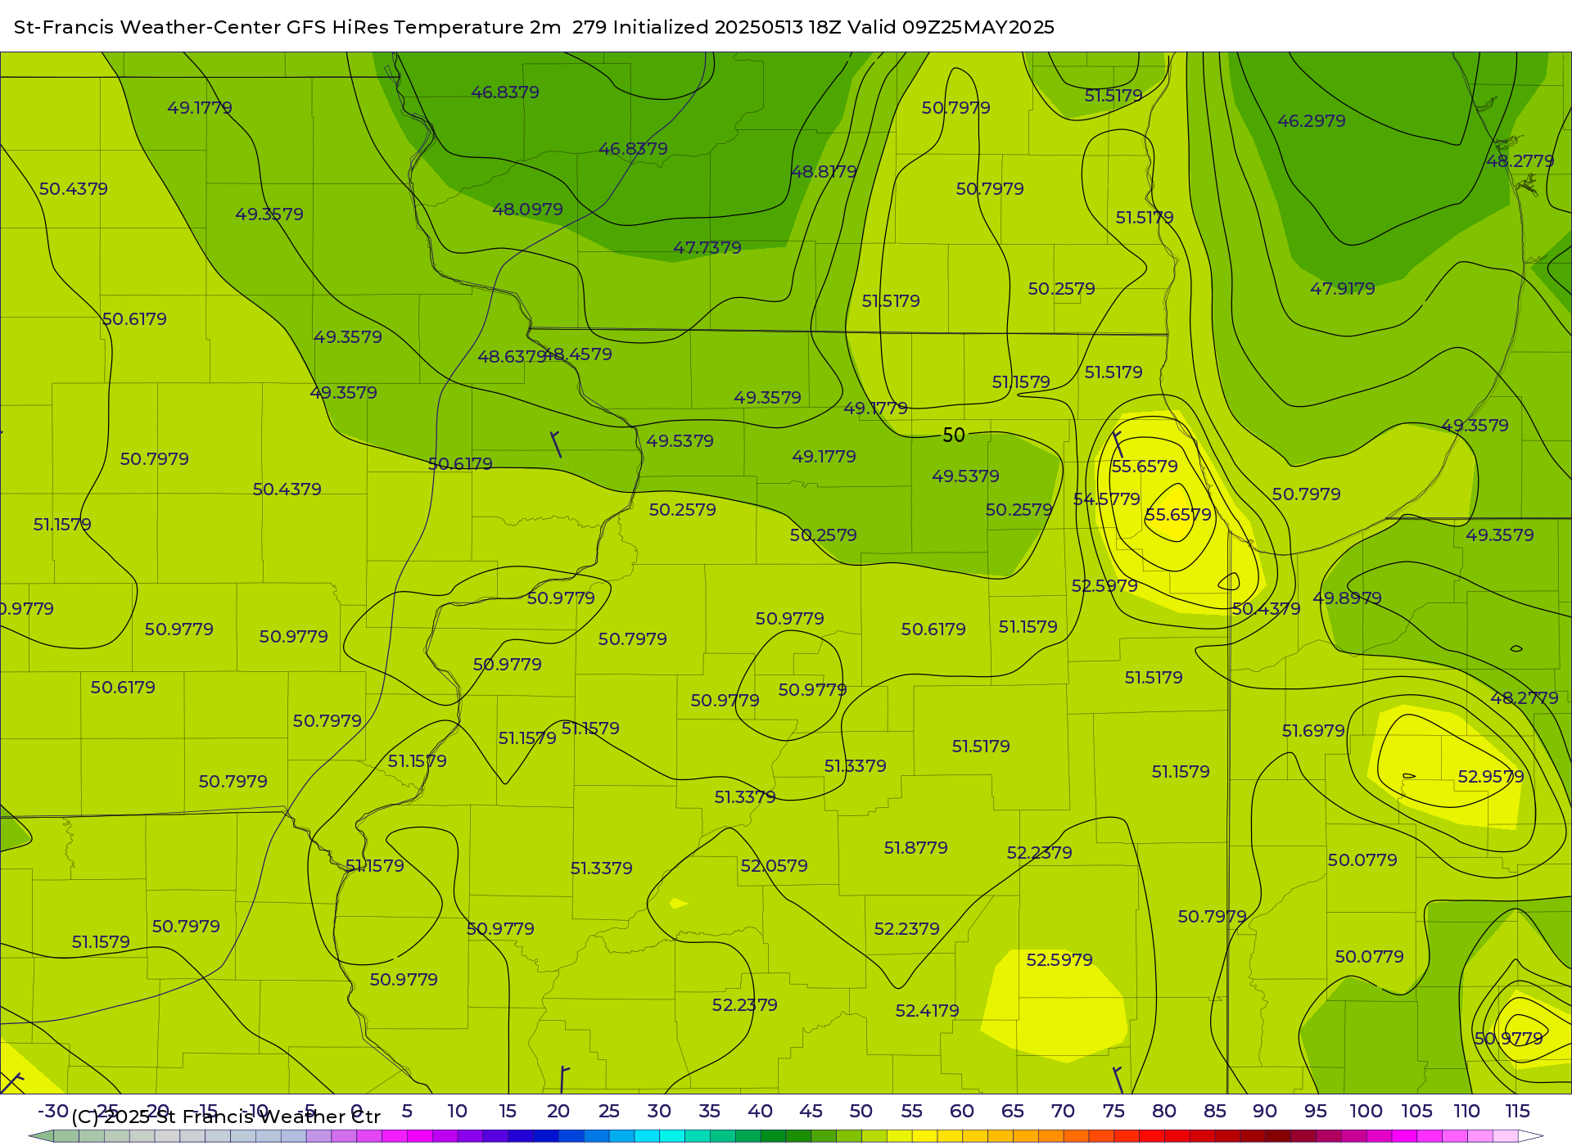Pick the 54.5779 temperature value
Screen dimensions: 1572x1146
coord(1107,499)
